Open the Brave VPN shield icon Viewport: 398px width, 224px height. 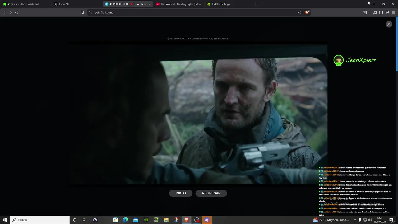[387, 12]
